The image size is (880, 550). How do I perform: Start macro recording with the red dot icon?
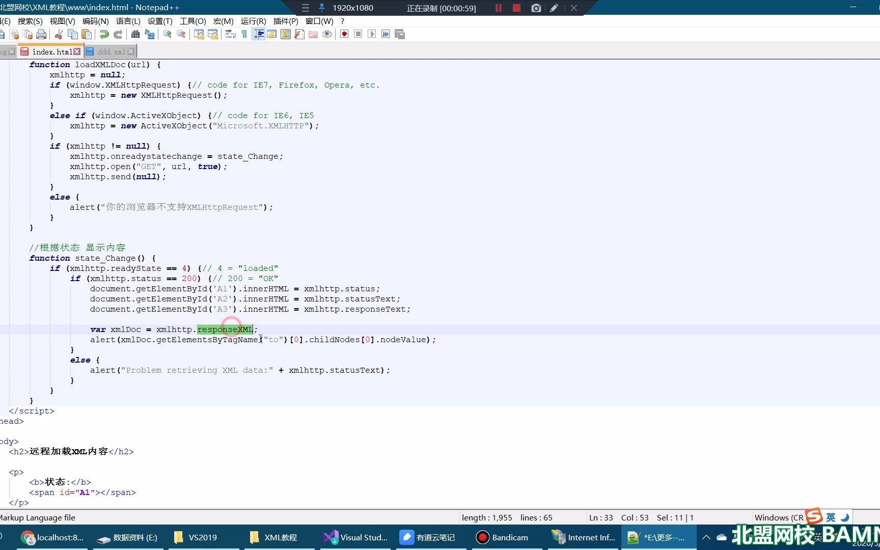tap(344, 34)
